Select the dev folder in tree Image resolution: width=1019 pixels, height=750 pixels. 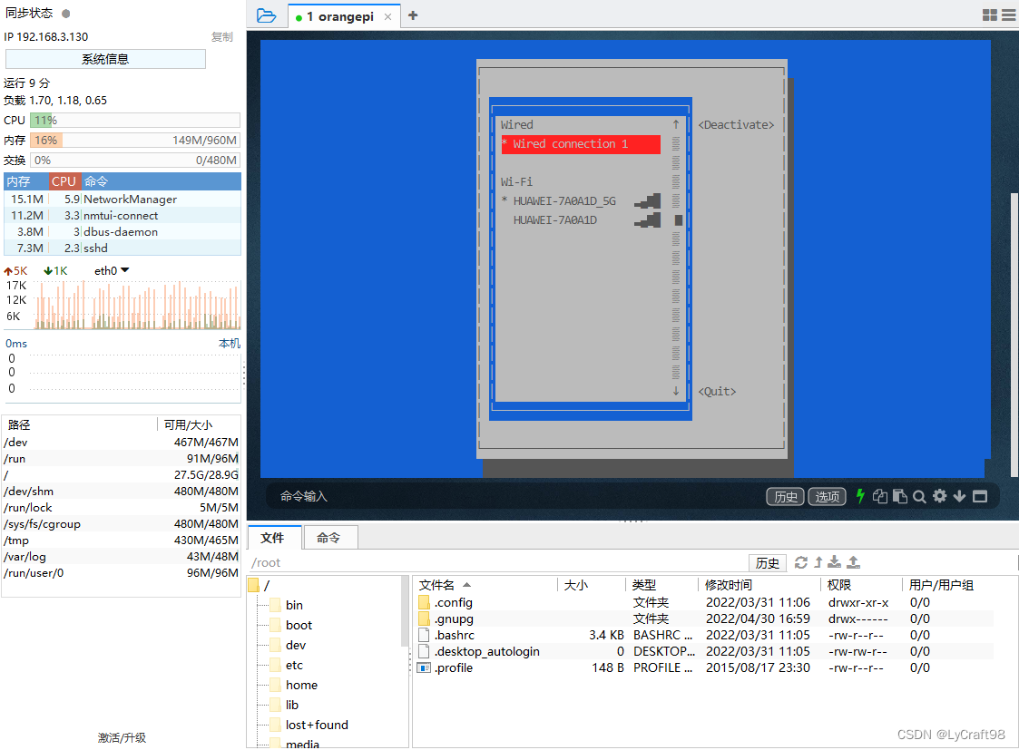click(x=295, y=646)
